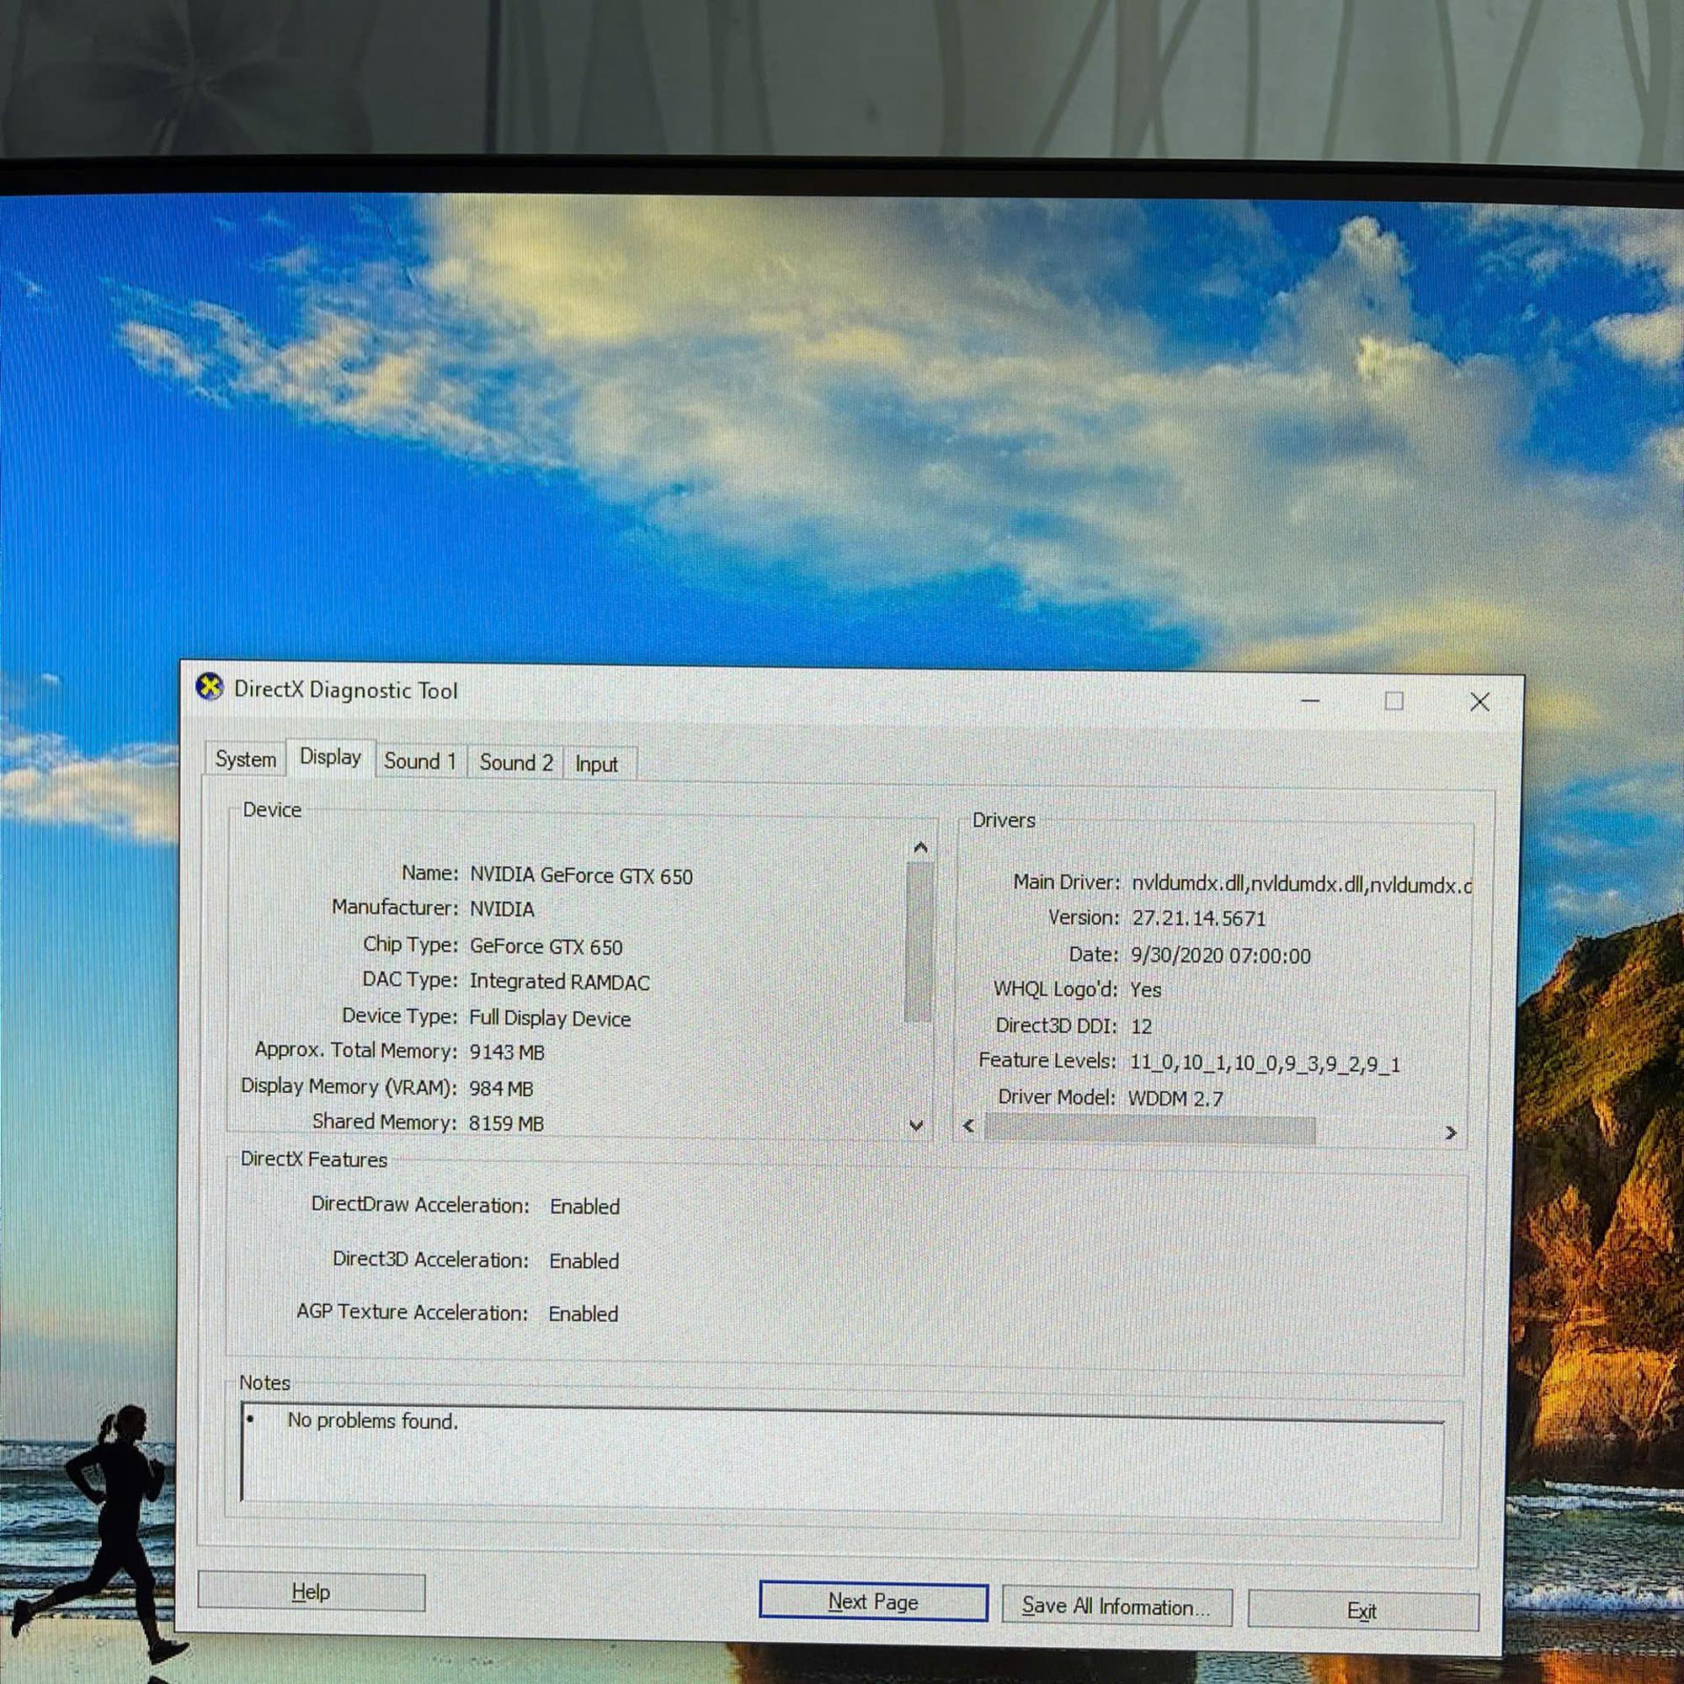The height and width of the screenshot is (1684, 1684).
Task: Open the Sound 2 tab
Action: click(515, 763)
